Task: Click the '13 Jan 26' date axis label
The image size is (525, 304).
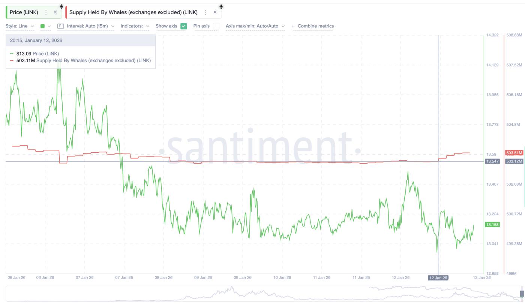Action: point(482,277)
